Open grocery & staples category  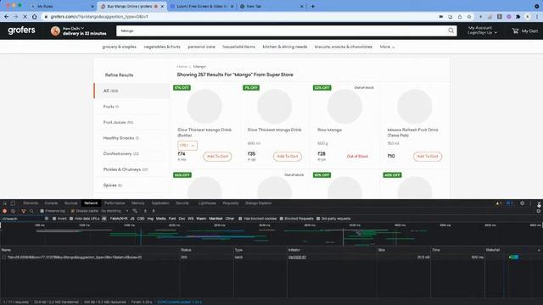coord(119,47)
